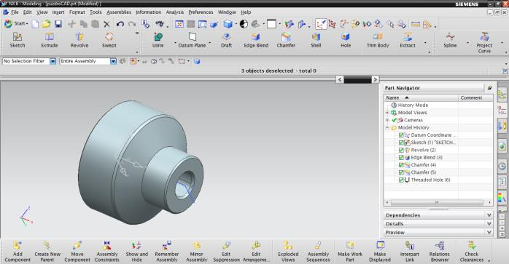Open the Extract tool
Screen dimensions: 509x264
(x=408, y=40)
